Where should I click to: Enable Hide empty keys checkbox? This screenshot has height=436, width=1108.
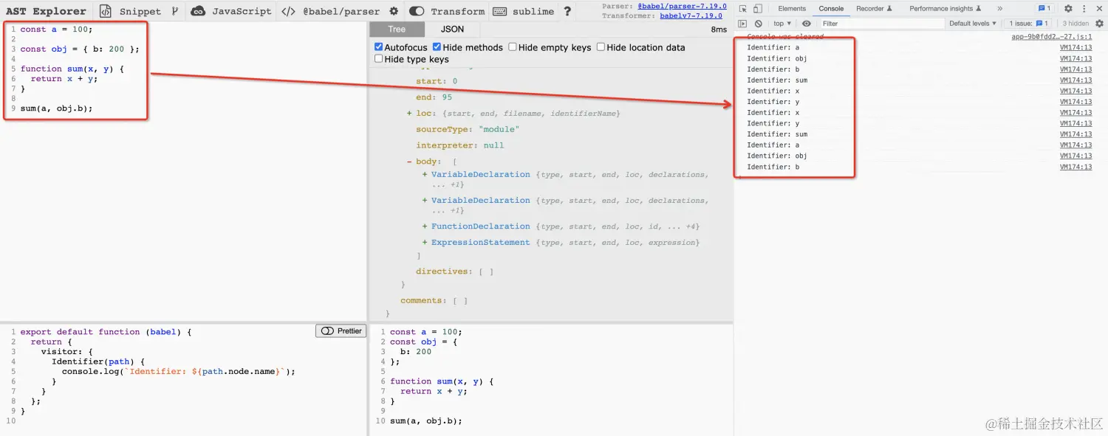click(513, 47)
